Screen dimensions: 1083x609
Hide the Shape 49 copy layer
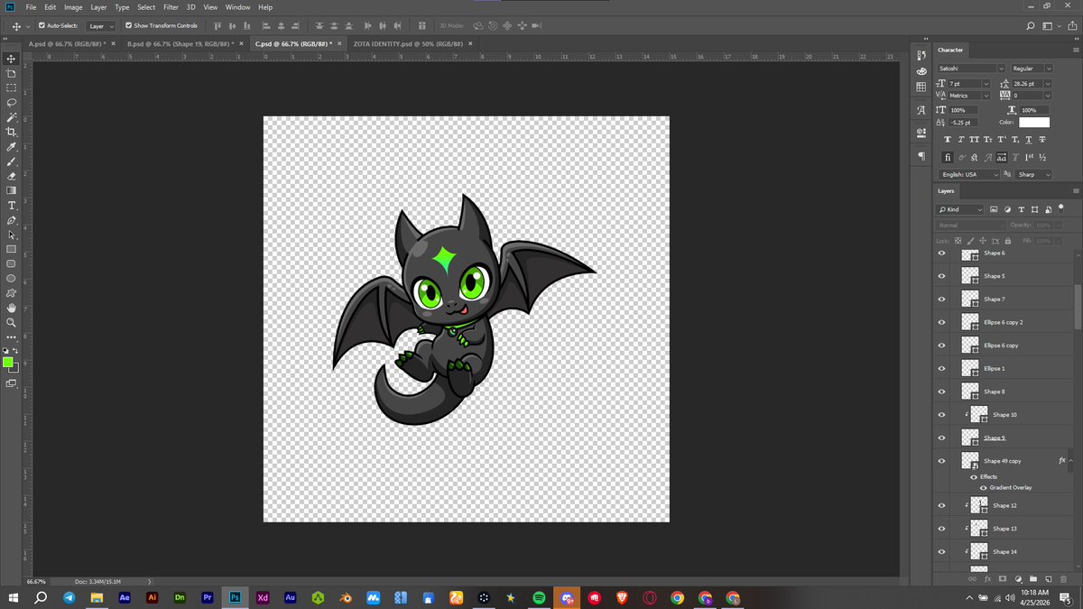[x=941, y=461]
